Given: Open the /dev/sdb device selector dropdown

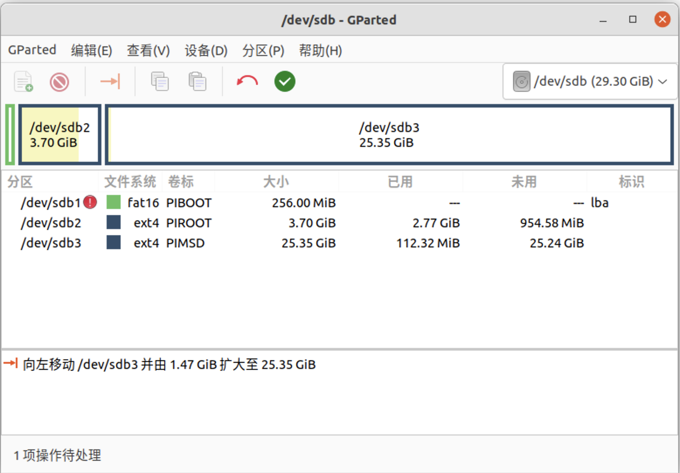Looking at the screenshot, I should (x=590, y=82).
